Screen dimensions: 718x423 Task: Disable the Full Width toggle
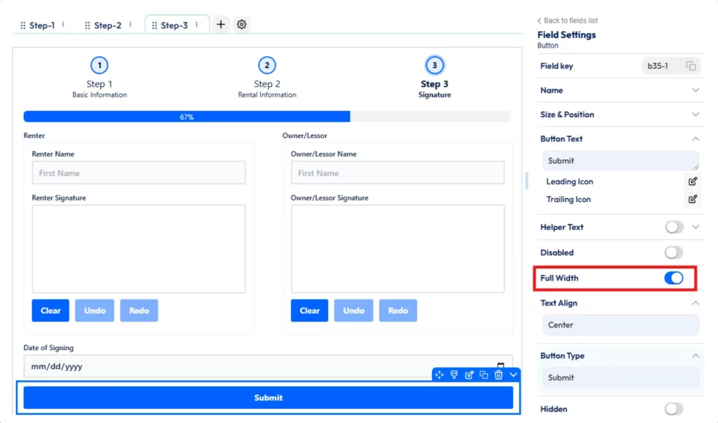tap(674, 278)
